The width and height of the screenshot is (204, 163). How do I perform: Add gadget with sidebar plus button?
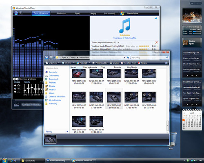[192, 3]
